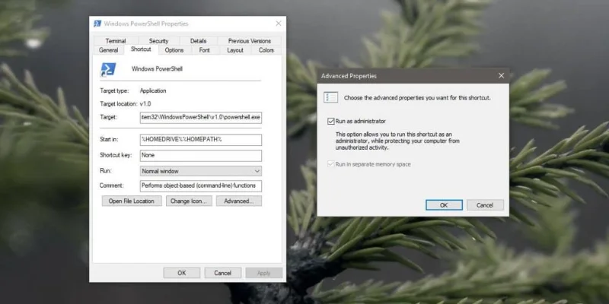Cancel the PowerShell Properties window
The image size is (609, 304).
(223, 273)
